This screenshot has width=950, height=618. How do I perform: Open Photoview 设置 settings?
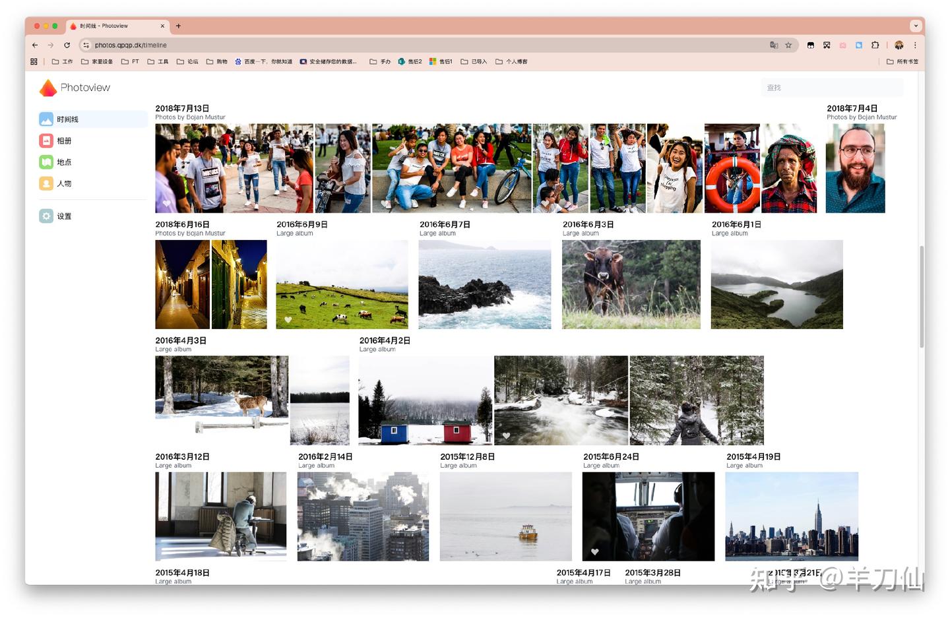click(63, 216)
